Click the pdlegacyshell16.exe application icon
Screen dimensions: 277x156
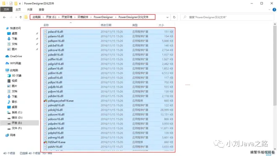(x=45, y=101)
